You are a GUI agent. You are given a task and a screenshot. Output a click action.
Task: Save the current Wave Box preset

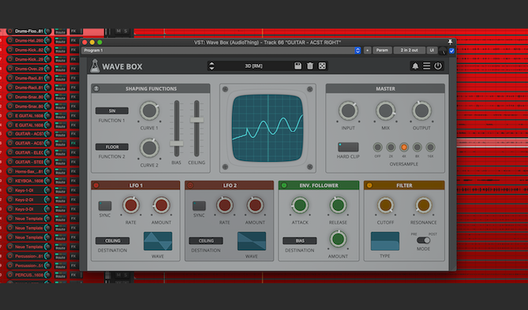[298, 66]
